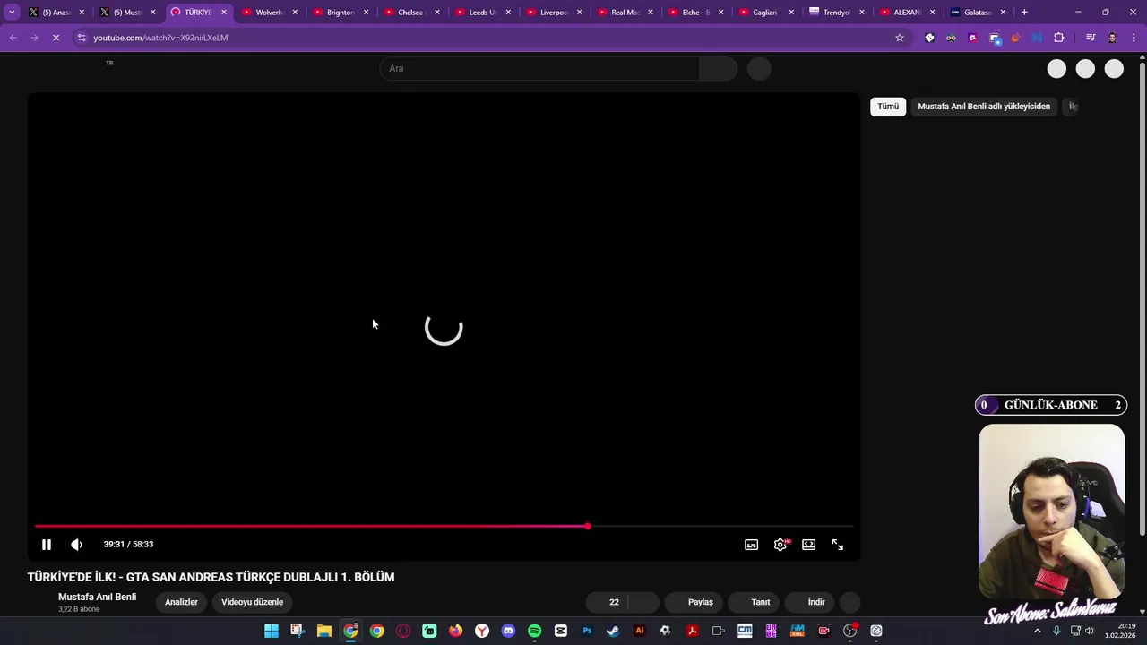Open the Windows Start menu
This screenshot has height=645, width=1147.
[272, 631]
